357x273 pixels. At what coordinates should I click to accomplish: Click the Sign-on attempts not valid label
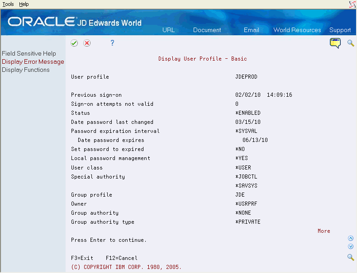click(x=112, y=104)
